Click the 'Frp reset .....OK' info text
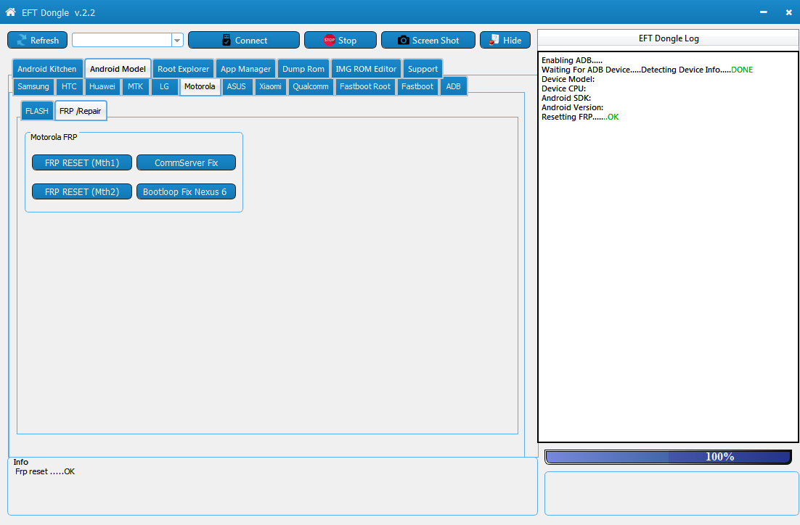800x525 pixels. pos(45,471)
